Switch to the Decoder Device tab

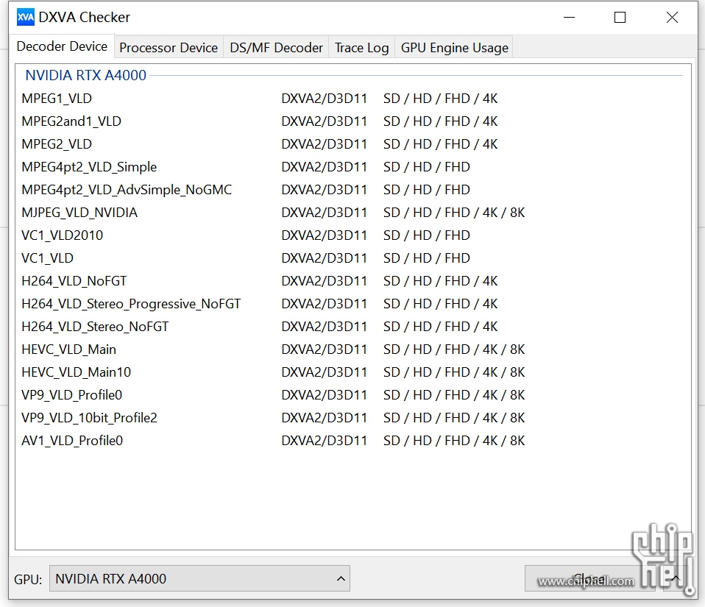point(62,46)
